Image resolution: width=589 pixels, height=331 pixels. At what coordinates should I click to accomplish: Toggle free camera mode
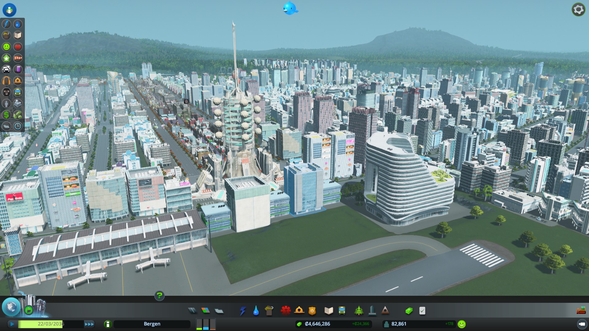(582, 324)
